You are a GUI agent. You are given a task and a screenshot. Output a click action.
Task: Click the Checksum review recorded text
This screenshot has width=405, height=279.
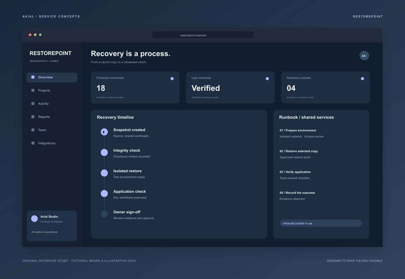(x=132, y=156)
